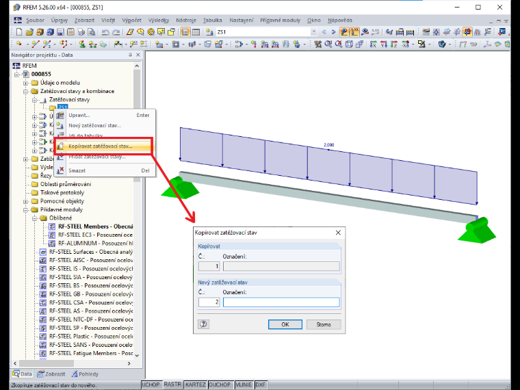Image resolution: width=520 pixels, height=390 pixels.
Task: Close the Navigátor projektu panel
Action: (138, 55)
